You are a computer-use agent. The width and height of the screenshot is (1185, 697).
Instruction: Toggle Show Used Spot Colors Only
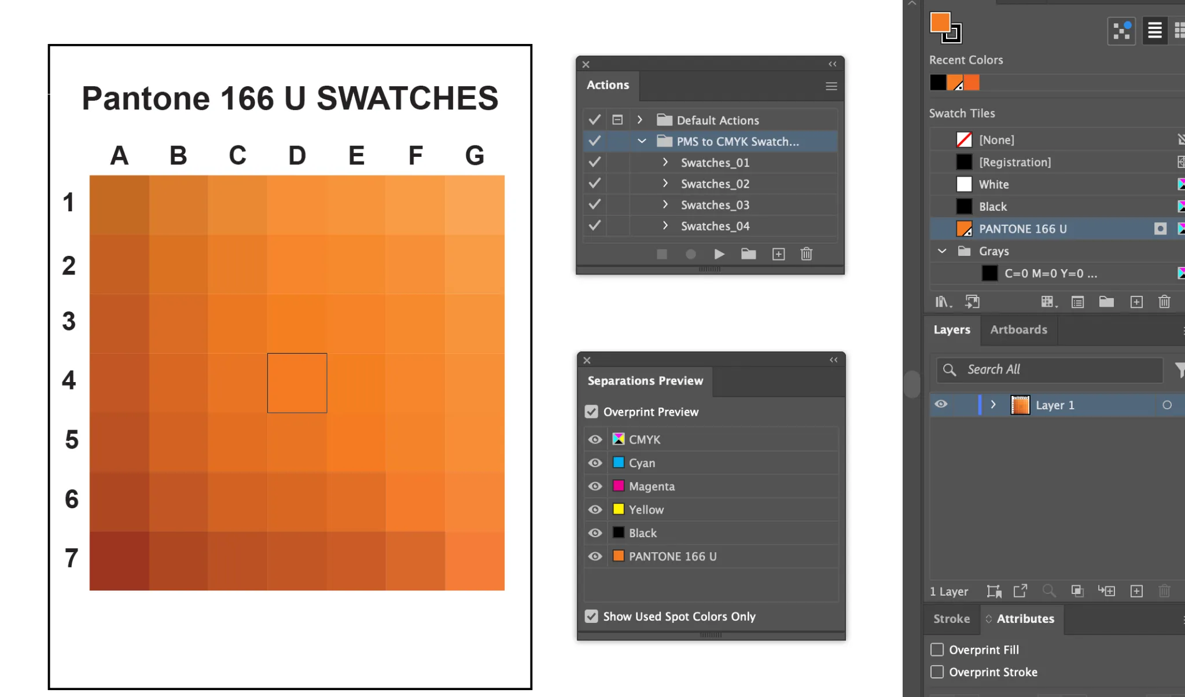[591, 617]
